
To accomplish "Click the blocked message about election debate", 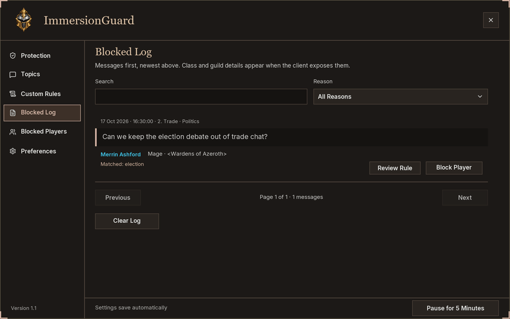I will coord(291,137).
